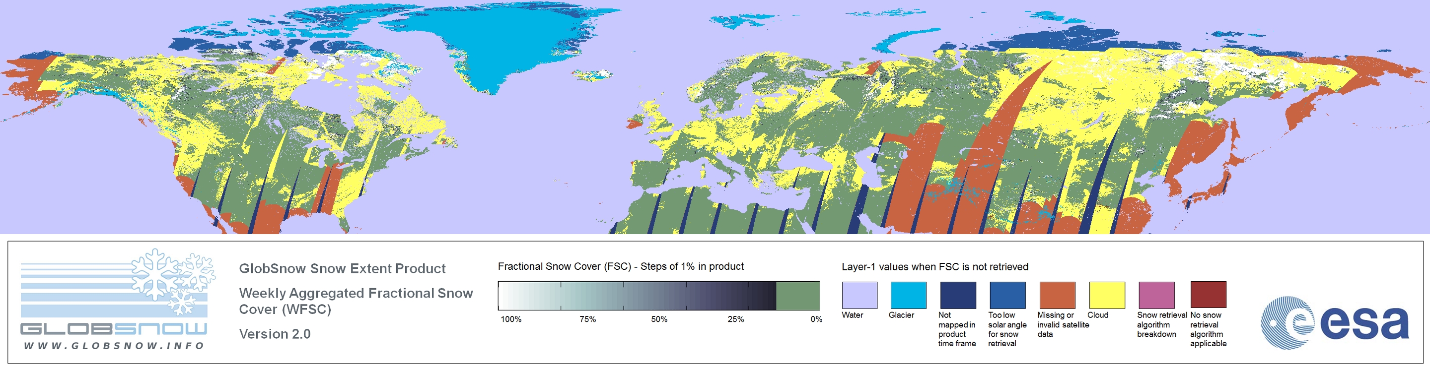The image size is (1430, 370).
Task: Click the Water legend color swatch
Action: (x=859, y=295)
